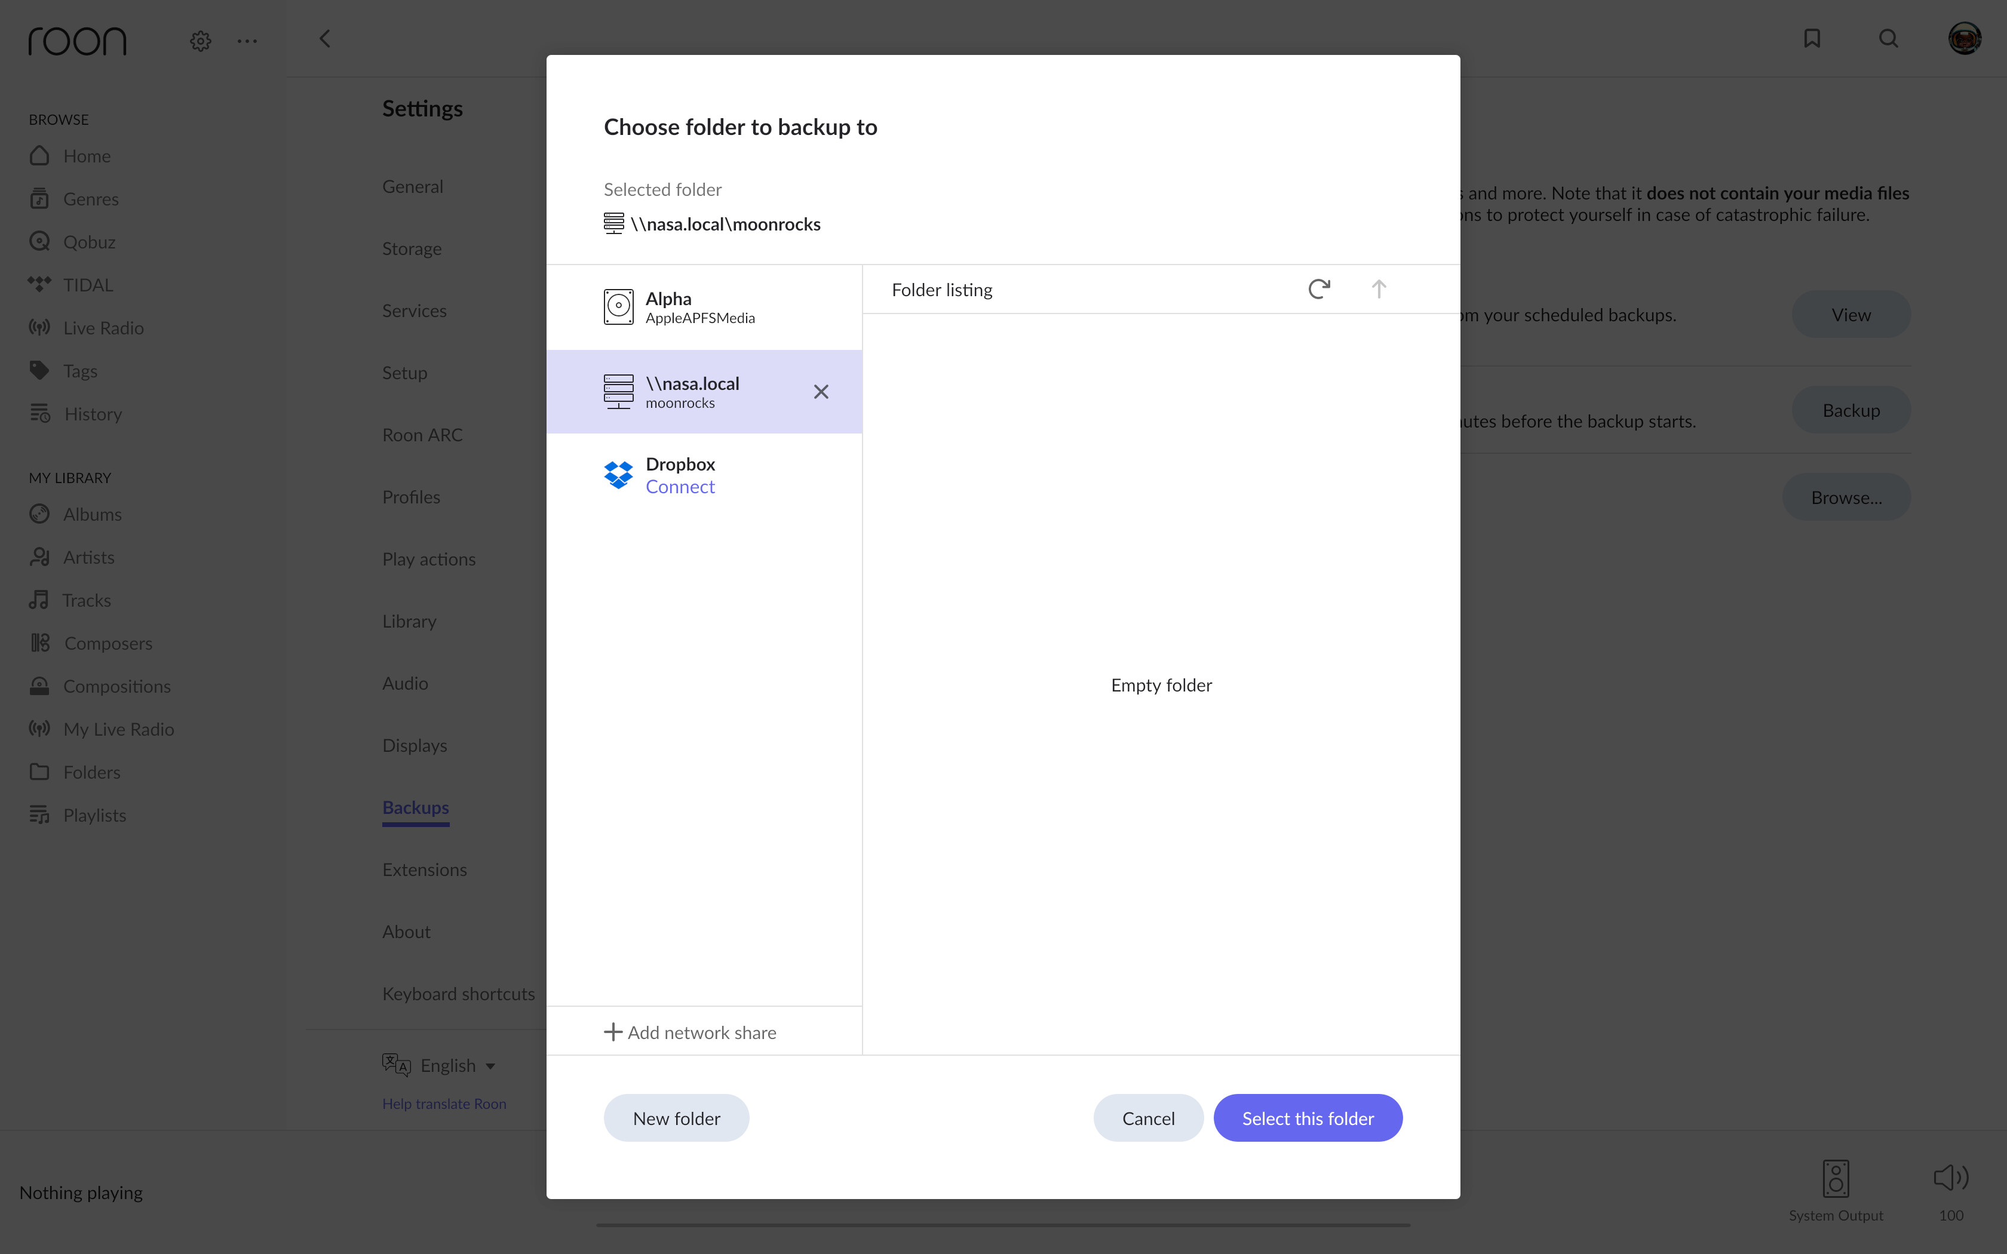Screen dimensions: 2007x1254
Task: Open the English language dropdown
Action: (438, 1066)
